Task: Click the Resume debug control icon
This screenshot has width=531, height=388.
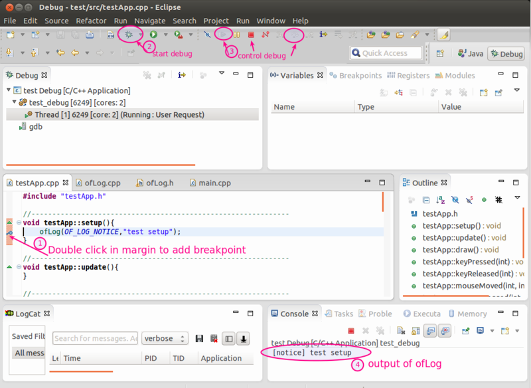Action: [x=223, y=35]
